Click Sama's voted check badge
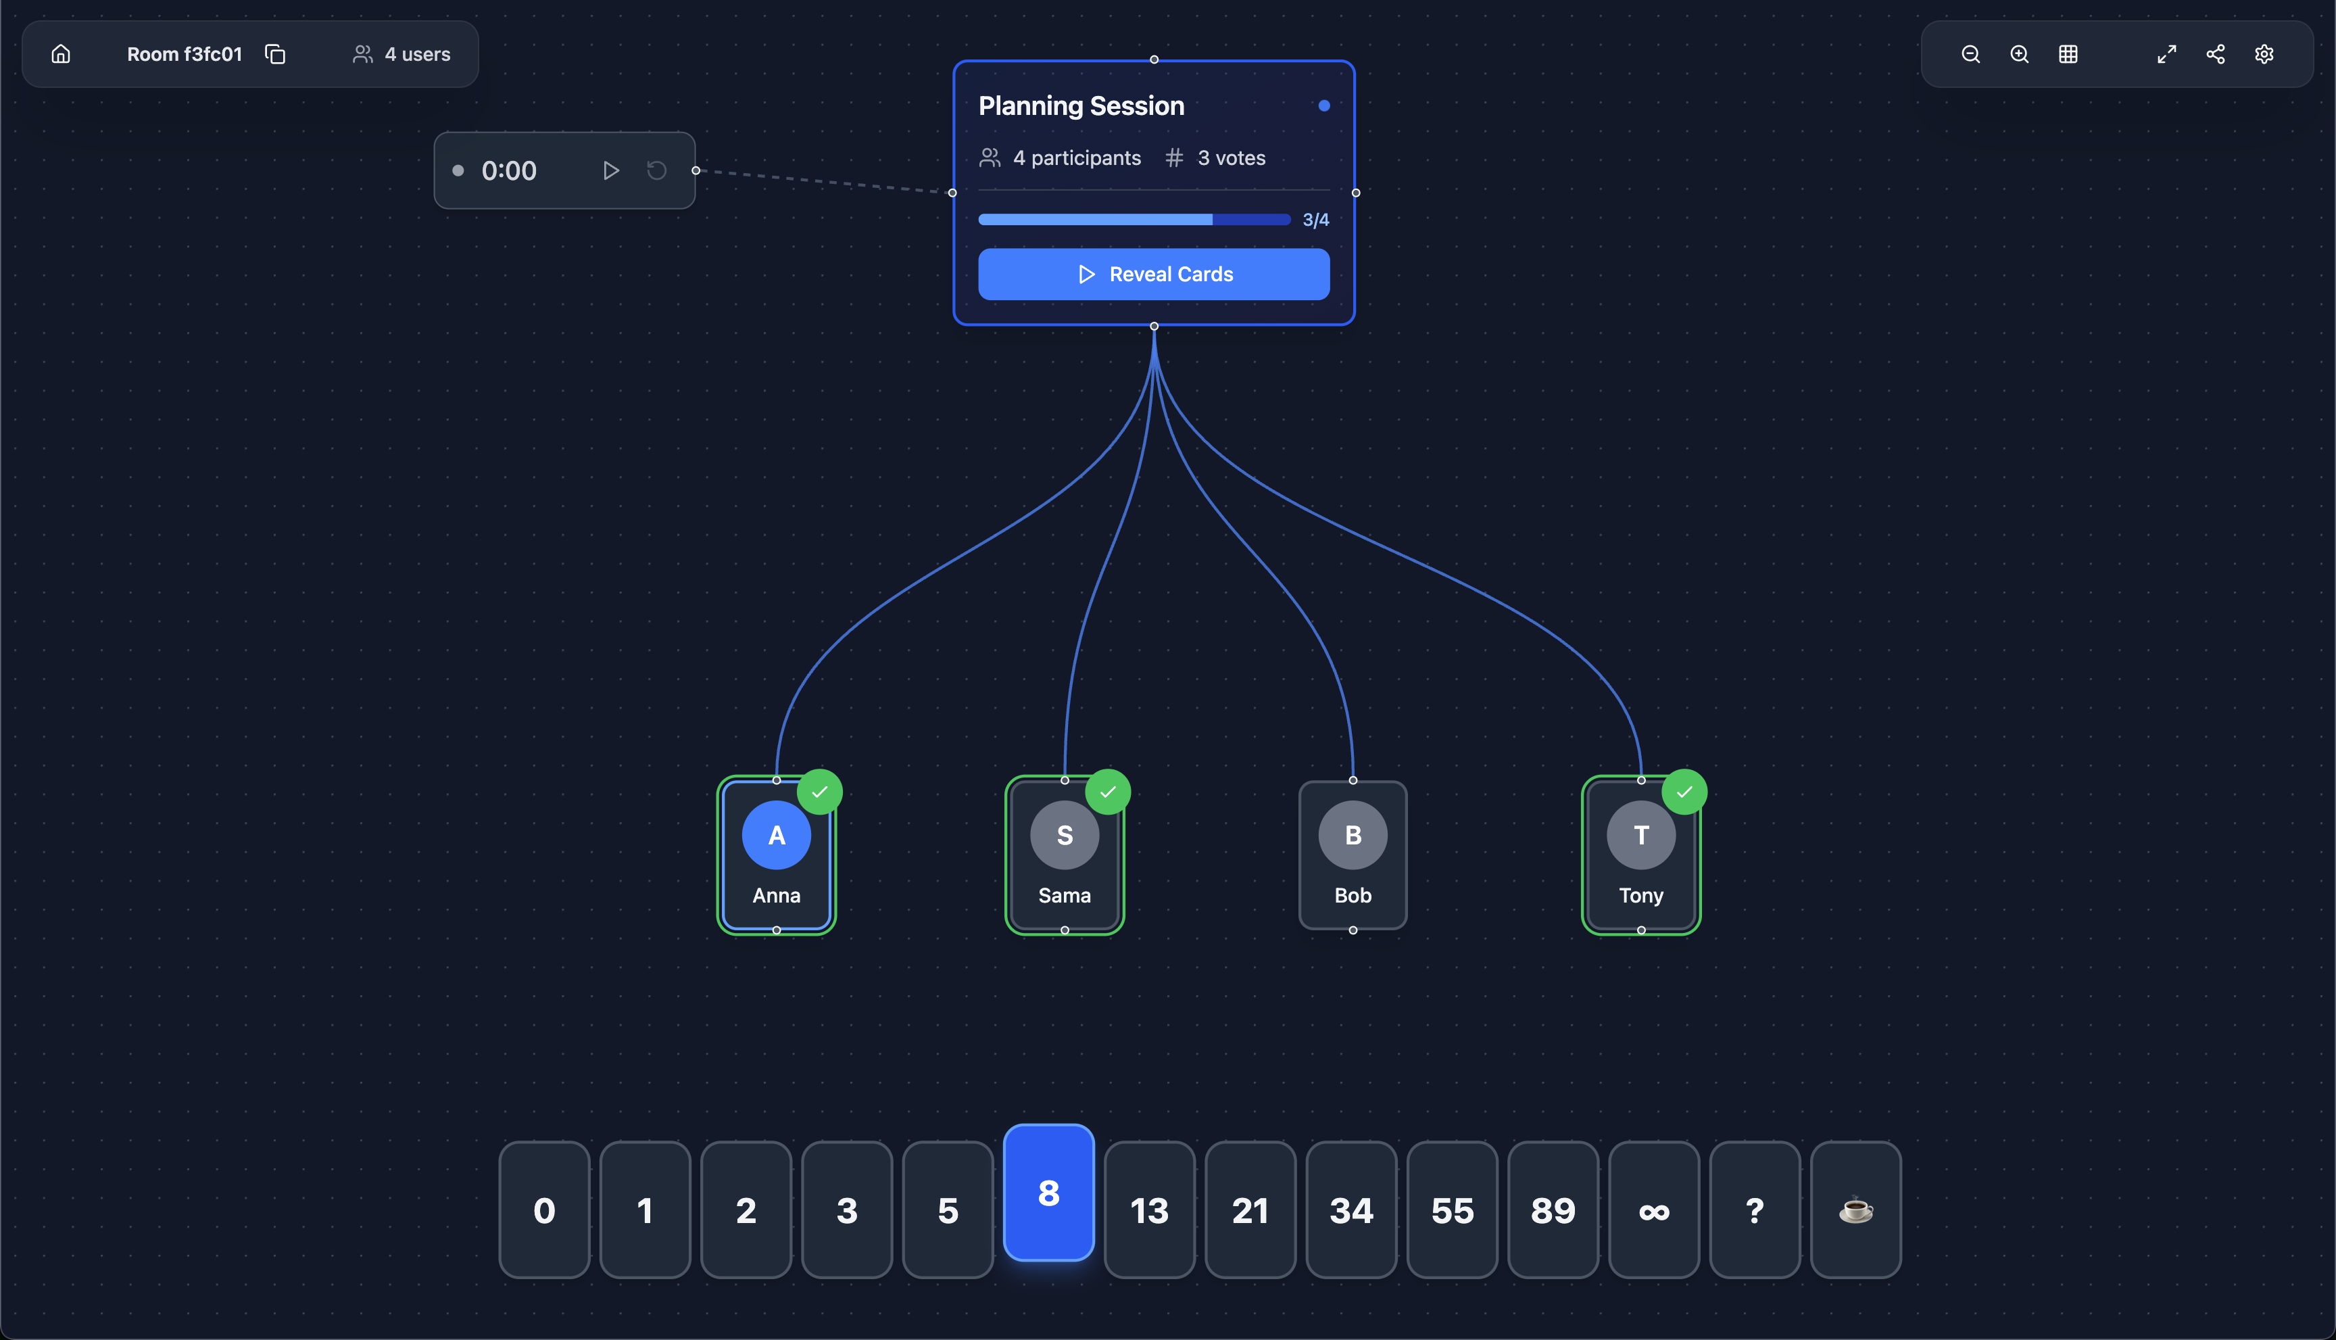The height and width of the screenshot is (1340, 2336). [x=1108, y=792]
